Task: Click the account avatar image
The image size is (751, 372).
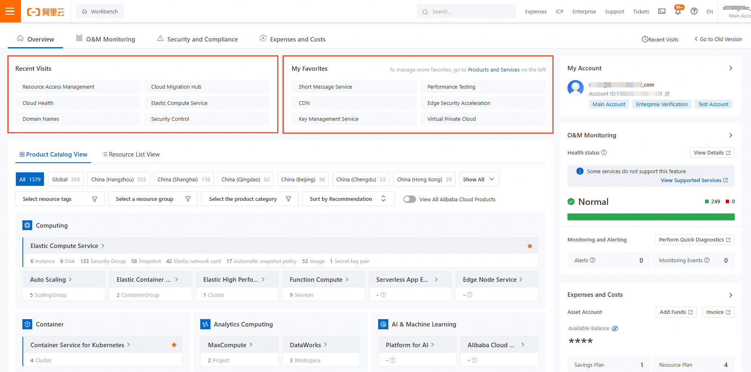Action: (x=576, y=88)
